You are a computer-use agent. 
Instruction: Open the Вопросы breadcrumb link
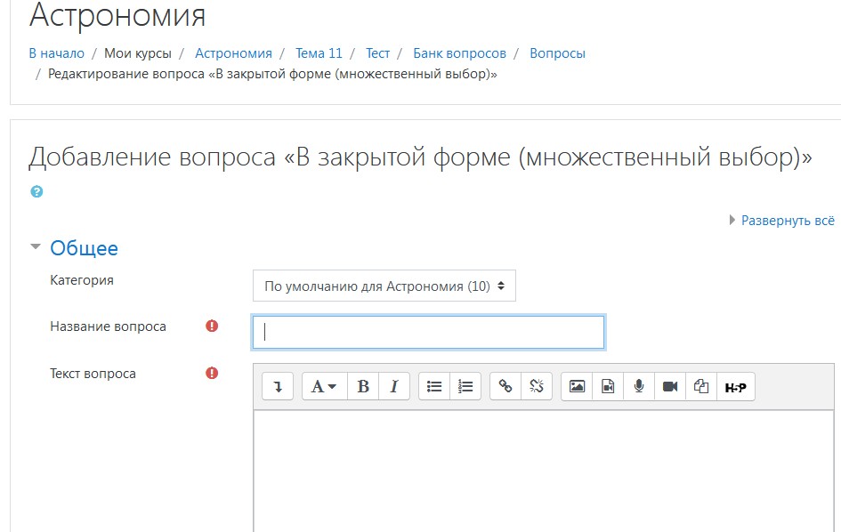pyautogui.click(x=557, y=53)
